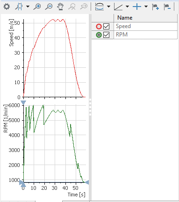Expand the fit axes dropdown arrow
Screen dimensions: 179x202
pyautogui.click(x=109, y=7)
